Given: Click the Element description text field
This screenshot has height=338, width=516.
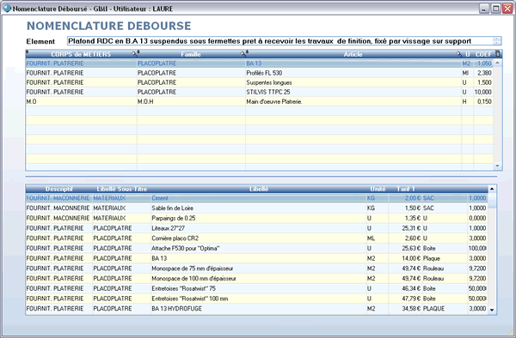Looking at the screenshot, I should [285, 41].
